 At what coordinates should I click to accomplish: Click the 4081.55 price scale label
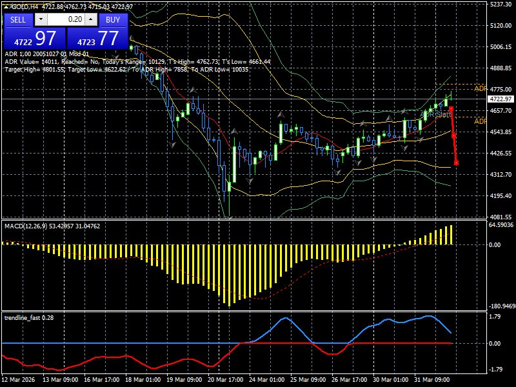click(x=501, y=217)
